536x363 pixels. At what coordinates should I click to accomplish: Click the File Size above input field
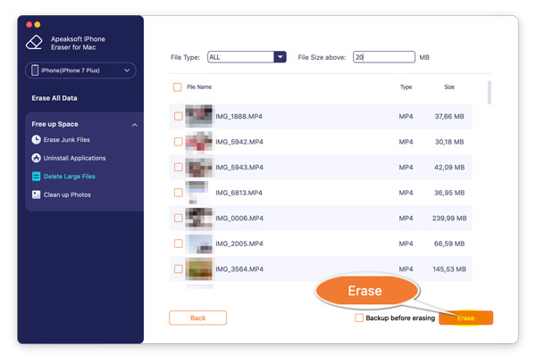click(x=384, y=57)
